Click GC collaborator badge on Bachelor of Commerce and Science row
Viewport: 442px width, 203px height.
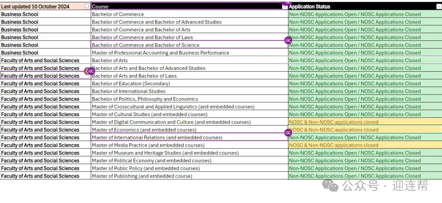coord(288,40)
